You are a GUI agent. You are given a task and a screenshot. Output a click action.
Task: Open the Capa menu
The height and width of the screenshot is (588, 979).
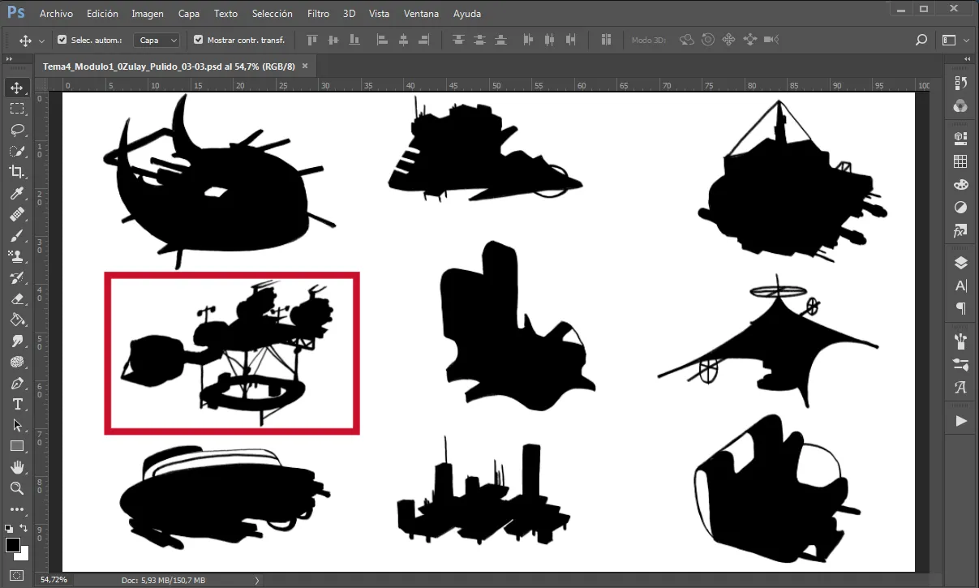pos(189,14)
